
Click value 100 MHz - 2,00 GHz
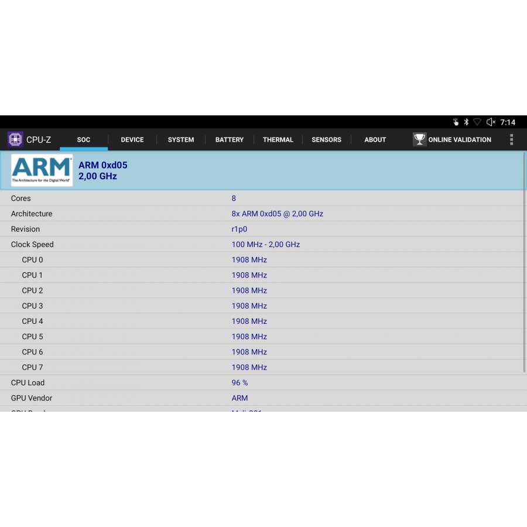click(x=265, y=244)
